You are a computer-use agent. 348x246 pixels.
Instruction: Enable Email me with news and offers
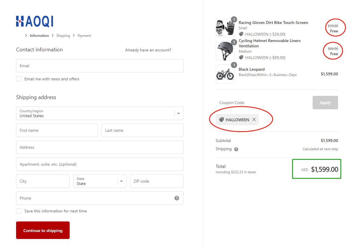pos(19,79)
